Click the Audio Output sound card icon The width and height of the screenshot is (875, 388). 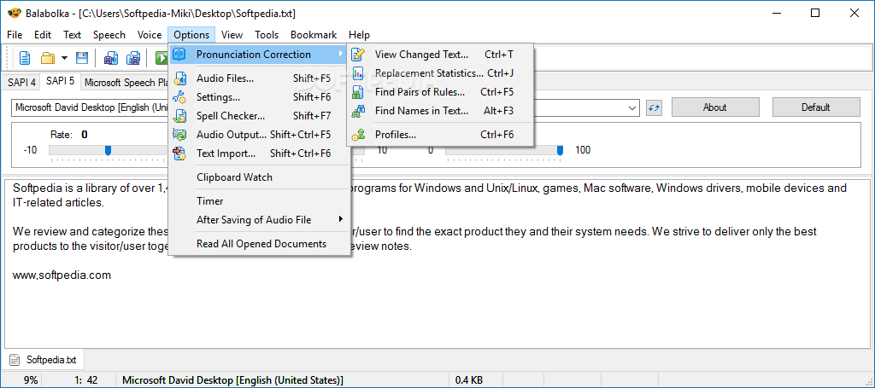(179, 135)
